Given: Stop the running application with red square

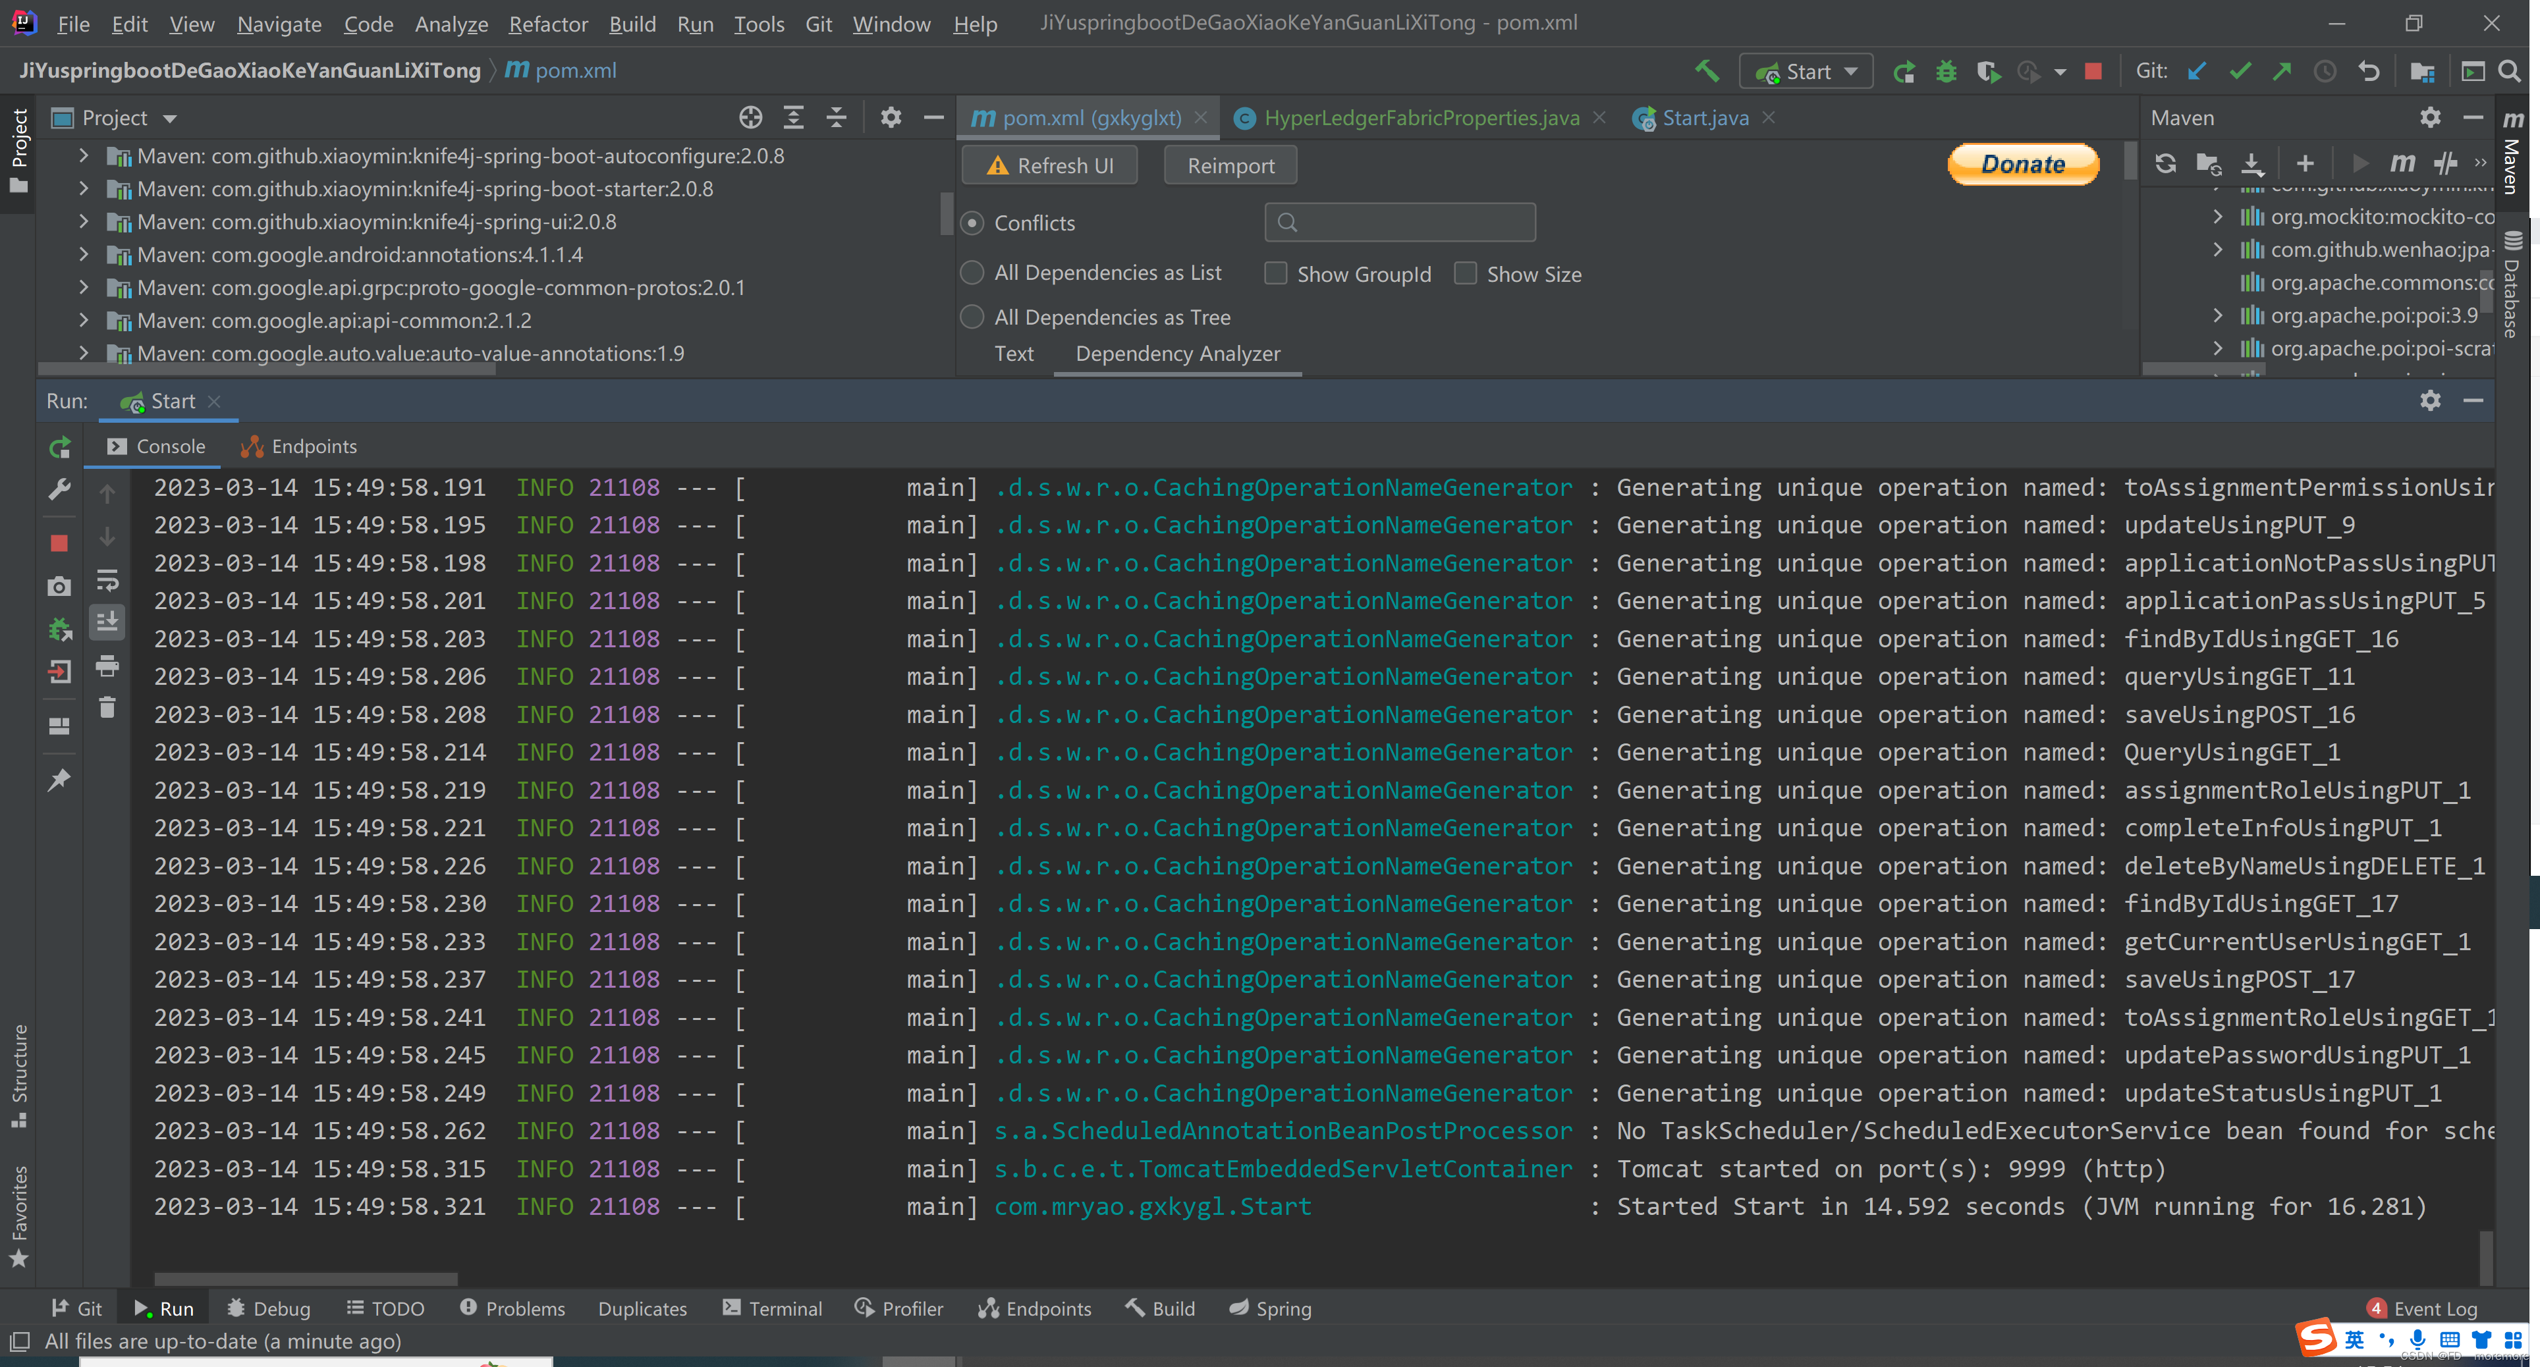Looking at the screenshot, I should (x=2093, y=71).
